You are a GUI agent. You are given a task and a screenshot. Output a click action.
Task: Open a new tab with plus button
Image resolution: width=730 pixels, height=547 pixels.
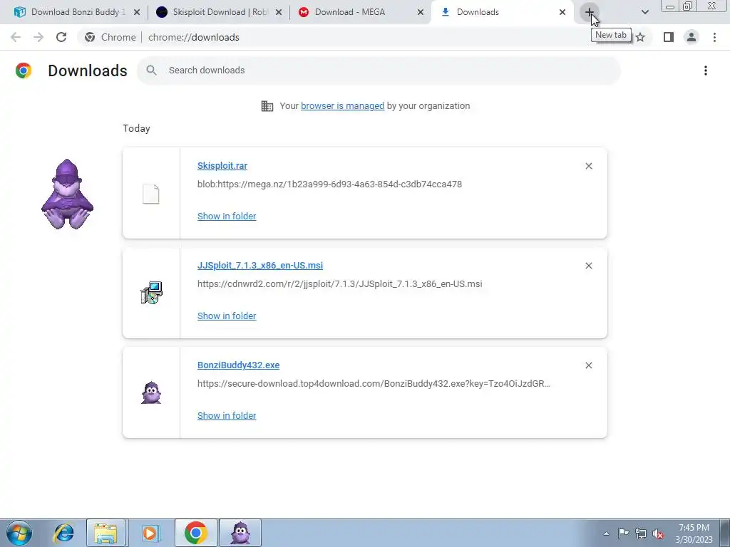pyautogui.click(x=590, y=12)
